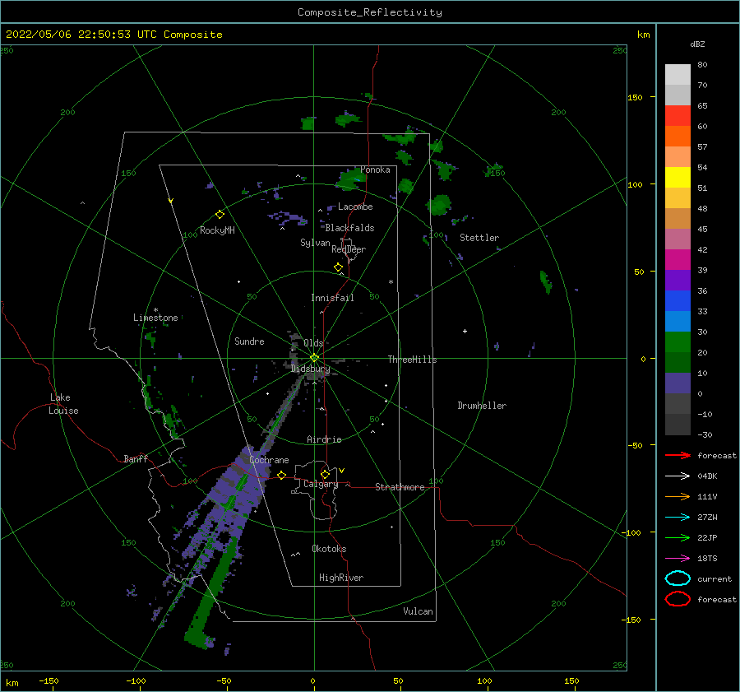Select the cyan current ellipse symbol
This screenshot has width=740, height=692.
coord(678,578)
